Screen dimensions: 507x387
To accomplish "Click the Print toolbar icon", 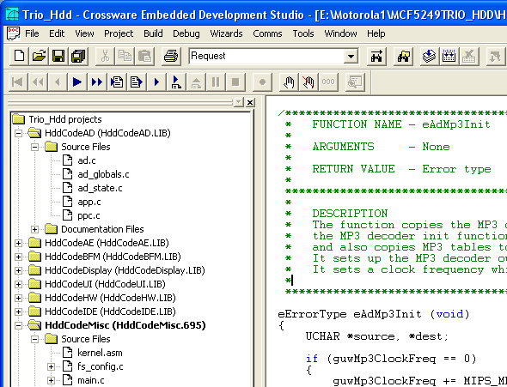I will (x=171, y=56).
